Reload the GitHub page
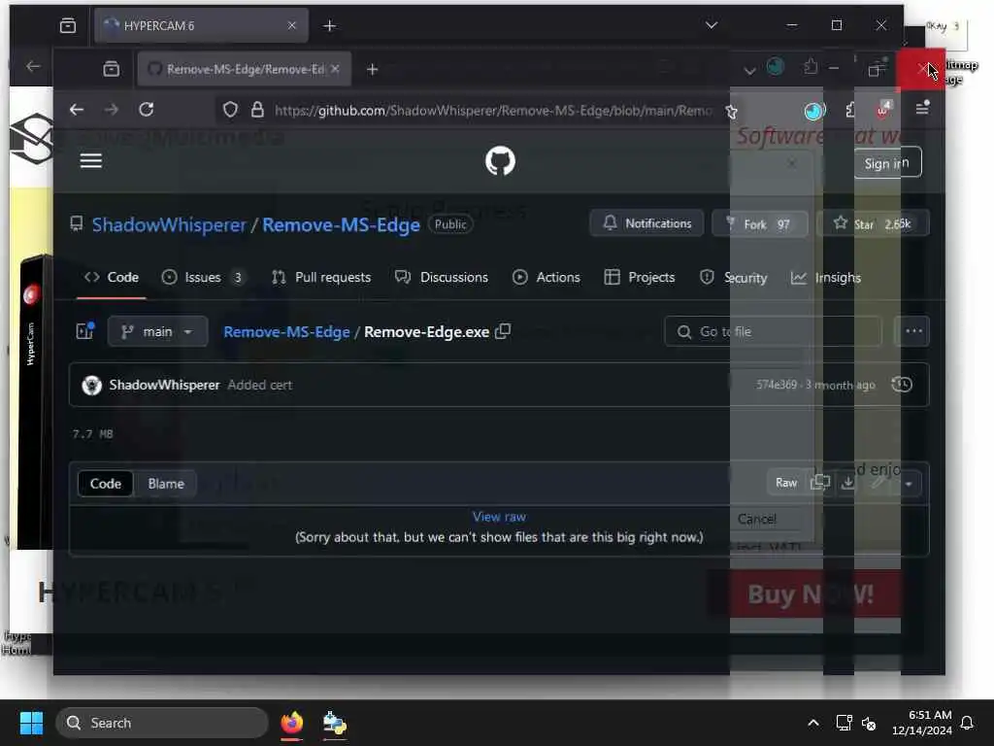 point(147,110)
